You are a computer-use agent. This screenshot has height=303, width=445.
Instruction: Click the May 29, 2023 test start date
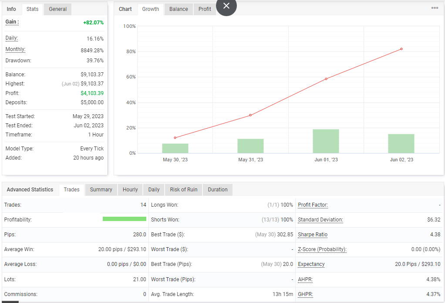(x=88, y=116)
